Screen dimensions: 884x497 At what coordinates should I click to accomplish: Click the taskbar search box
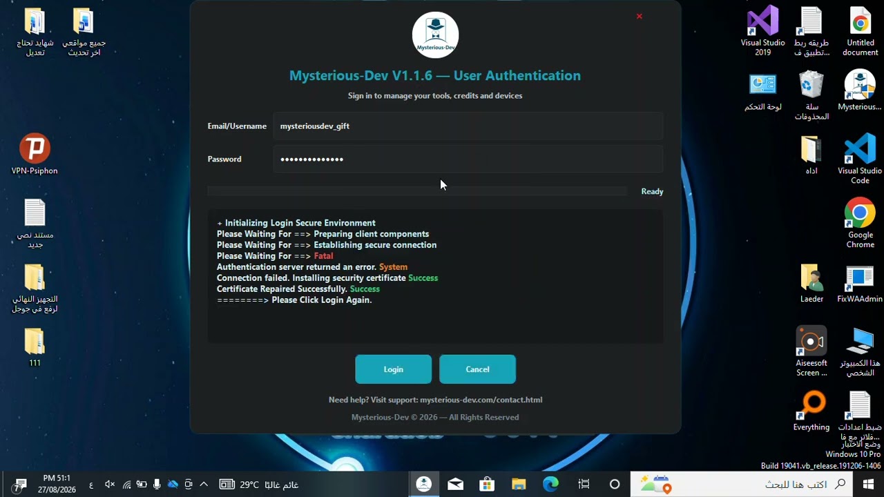coord(742,485)
